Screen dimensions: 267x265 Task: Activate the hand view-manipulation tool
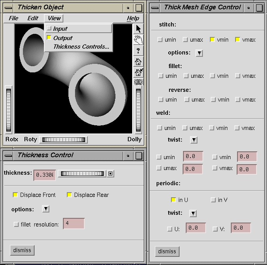coord(138,40)
